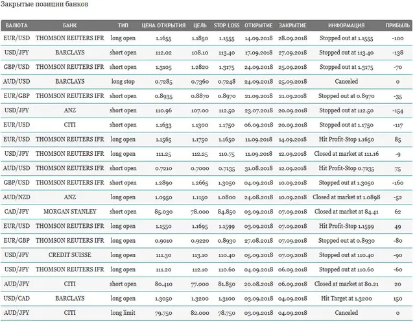Image resolution: width=415 pixels, height=322 pixels.
Task: Click the profit value -138
Action: [x=397, y=53]
